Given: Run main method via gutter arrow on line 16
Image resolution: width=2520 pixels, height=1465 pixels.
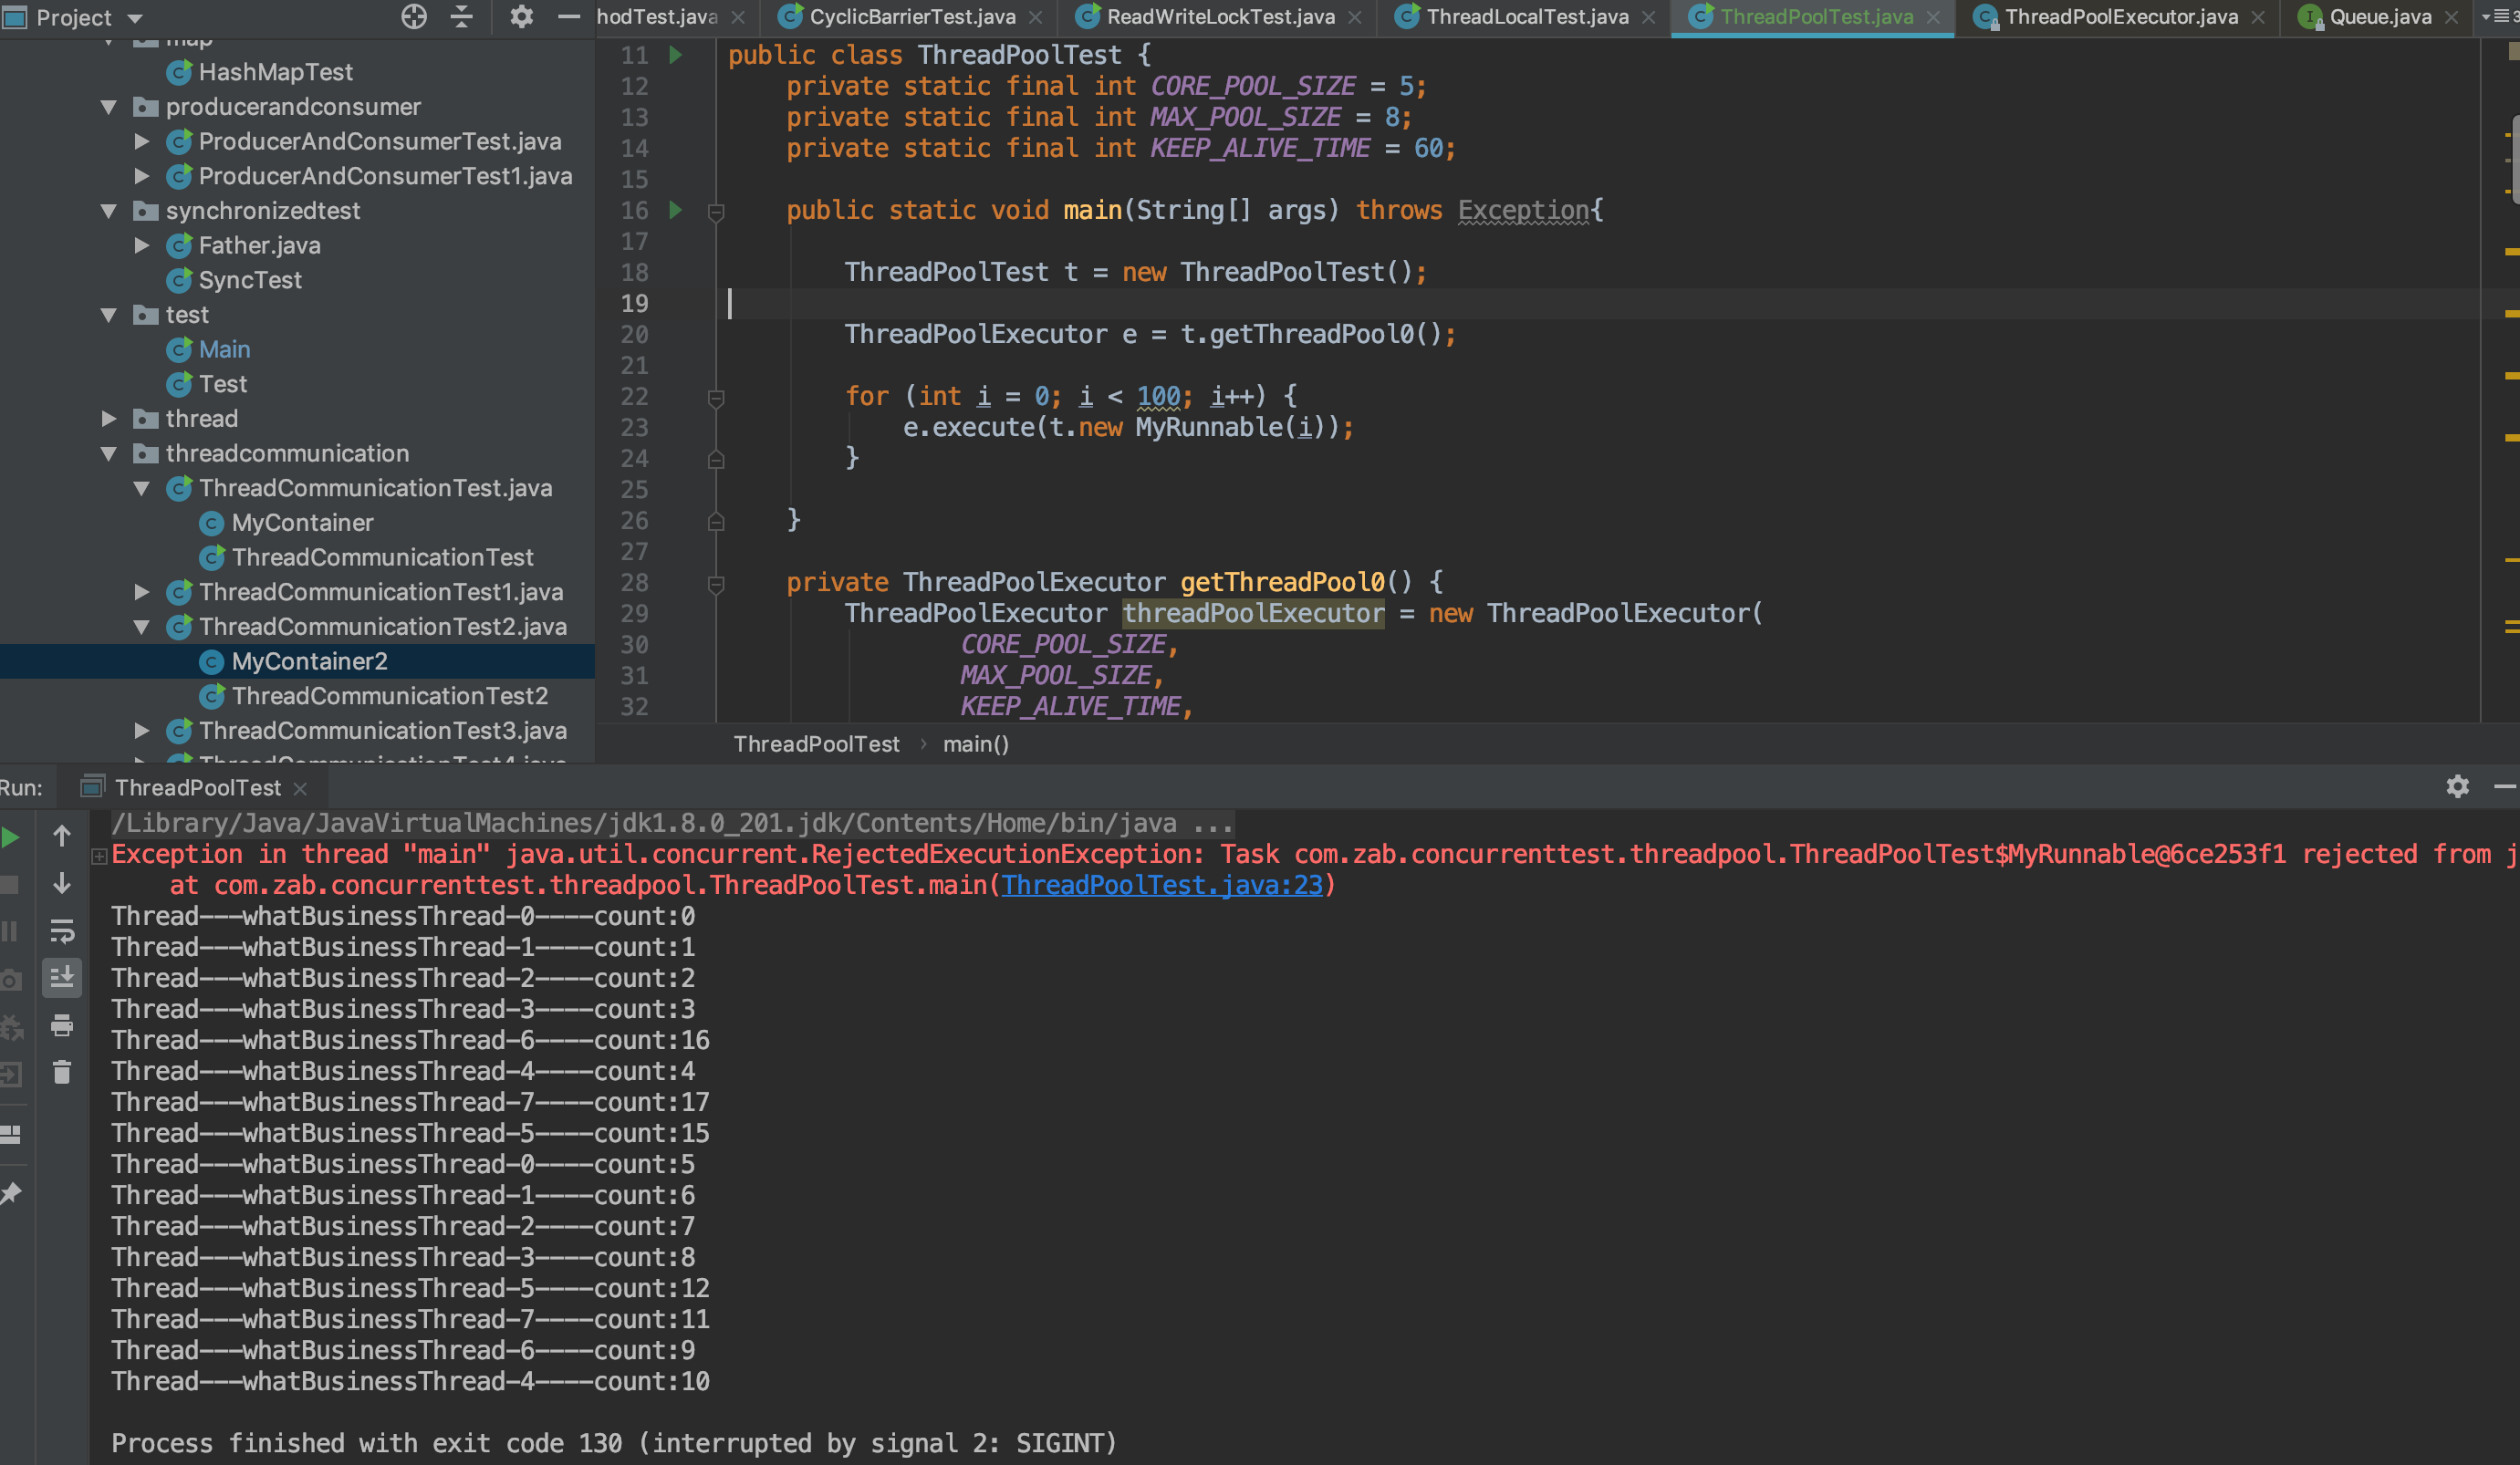Looking at the screenshot, I should 676,210.
